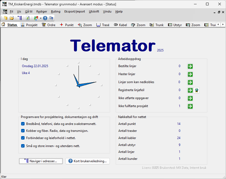Click green arrow for Linjer som kan nedkobles
The image size is (226, 179).
coord(190,82)
